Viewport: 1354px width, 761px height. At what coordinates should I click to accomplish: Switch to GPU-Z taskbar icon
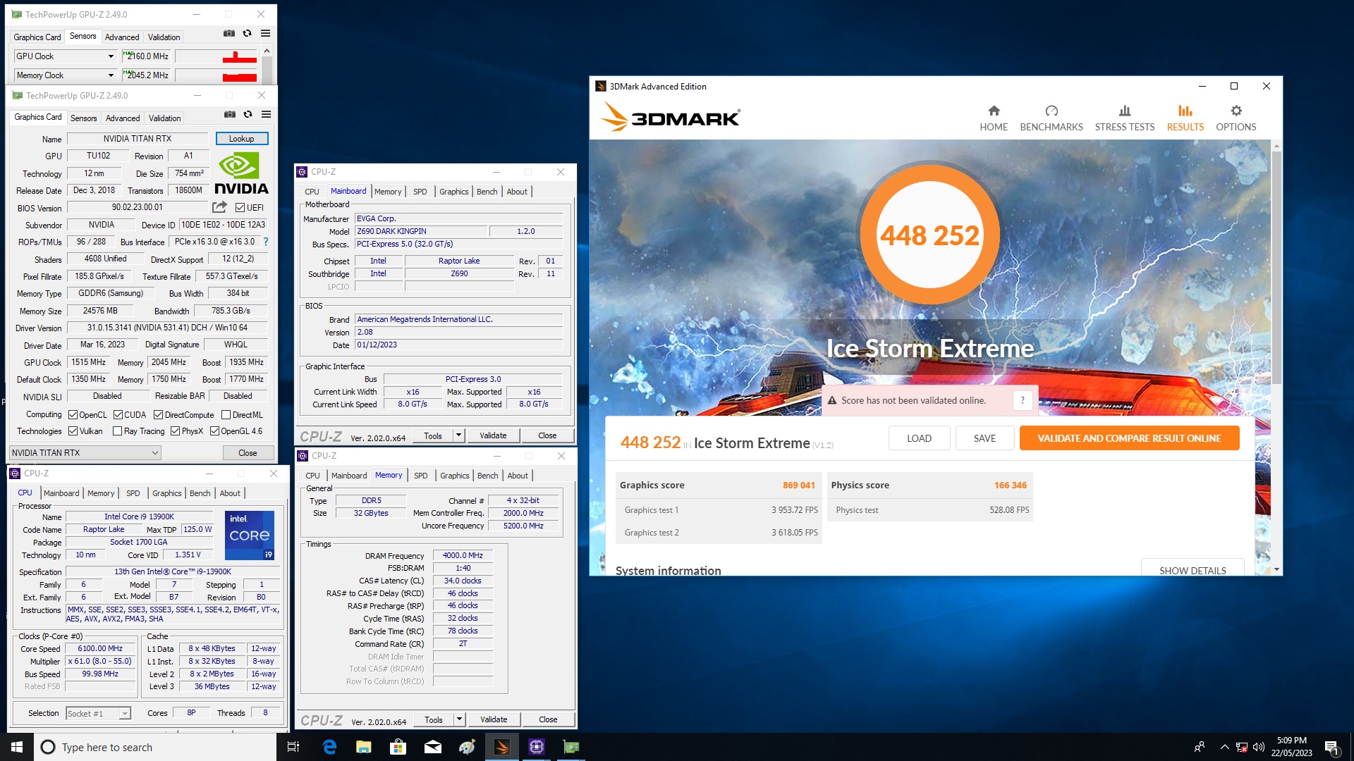tap(571, 747)
